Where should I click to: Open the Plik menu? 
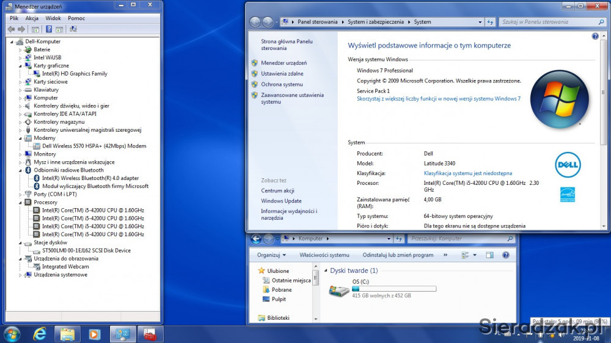coord(14,18)
